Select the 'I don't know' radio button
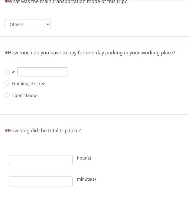Screen dimensions: 189x197 [x=7, y=95]
